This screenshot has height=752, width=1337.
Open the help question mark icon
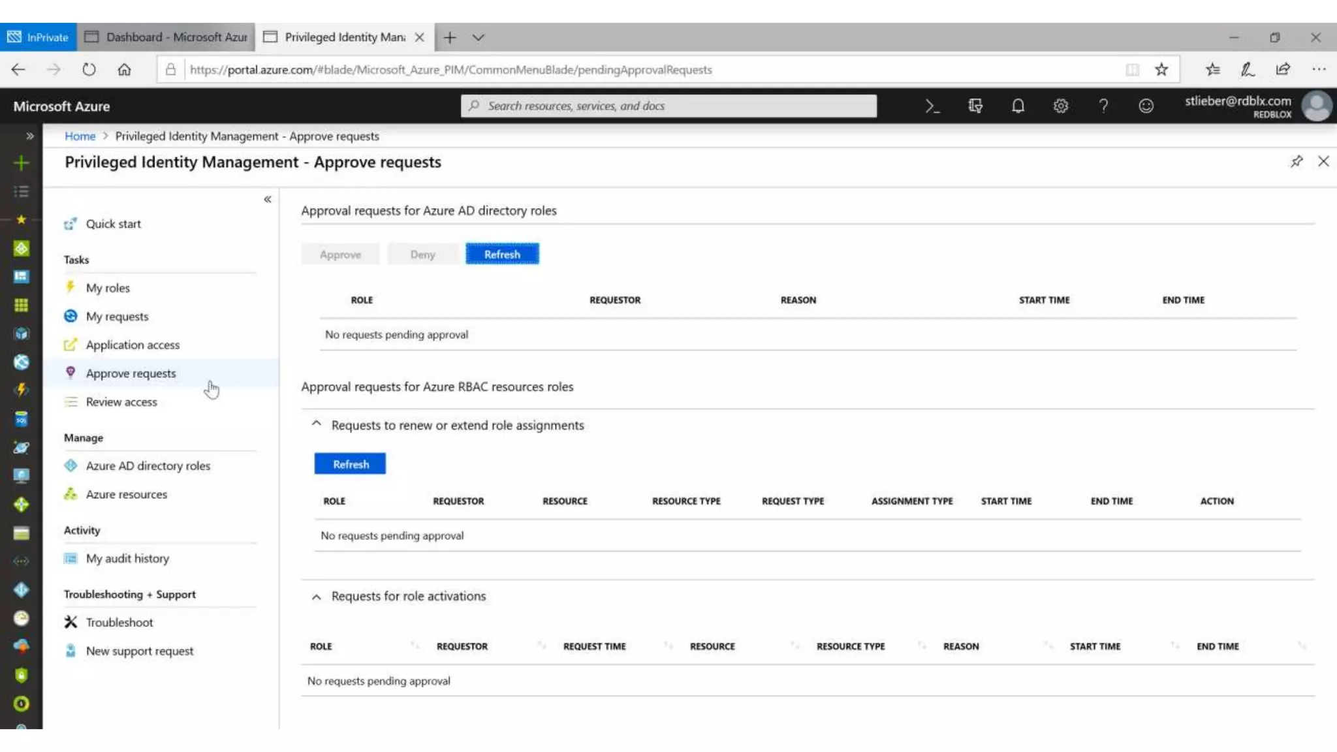tap(1103, 106)
